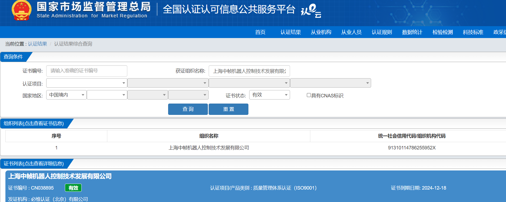The width and height of the screenshot is (506, 202).
Task: Click the 认证结果 breadcrumb link
Action: click(x=38, y=44)
